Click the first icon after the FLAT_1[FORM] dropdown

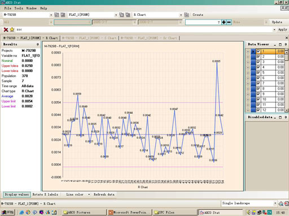tap(121, 15)
